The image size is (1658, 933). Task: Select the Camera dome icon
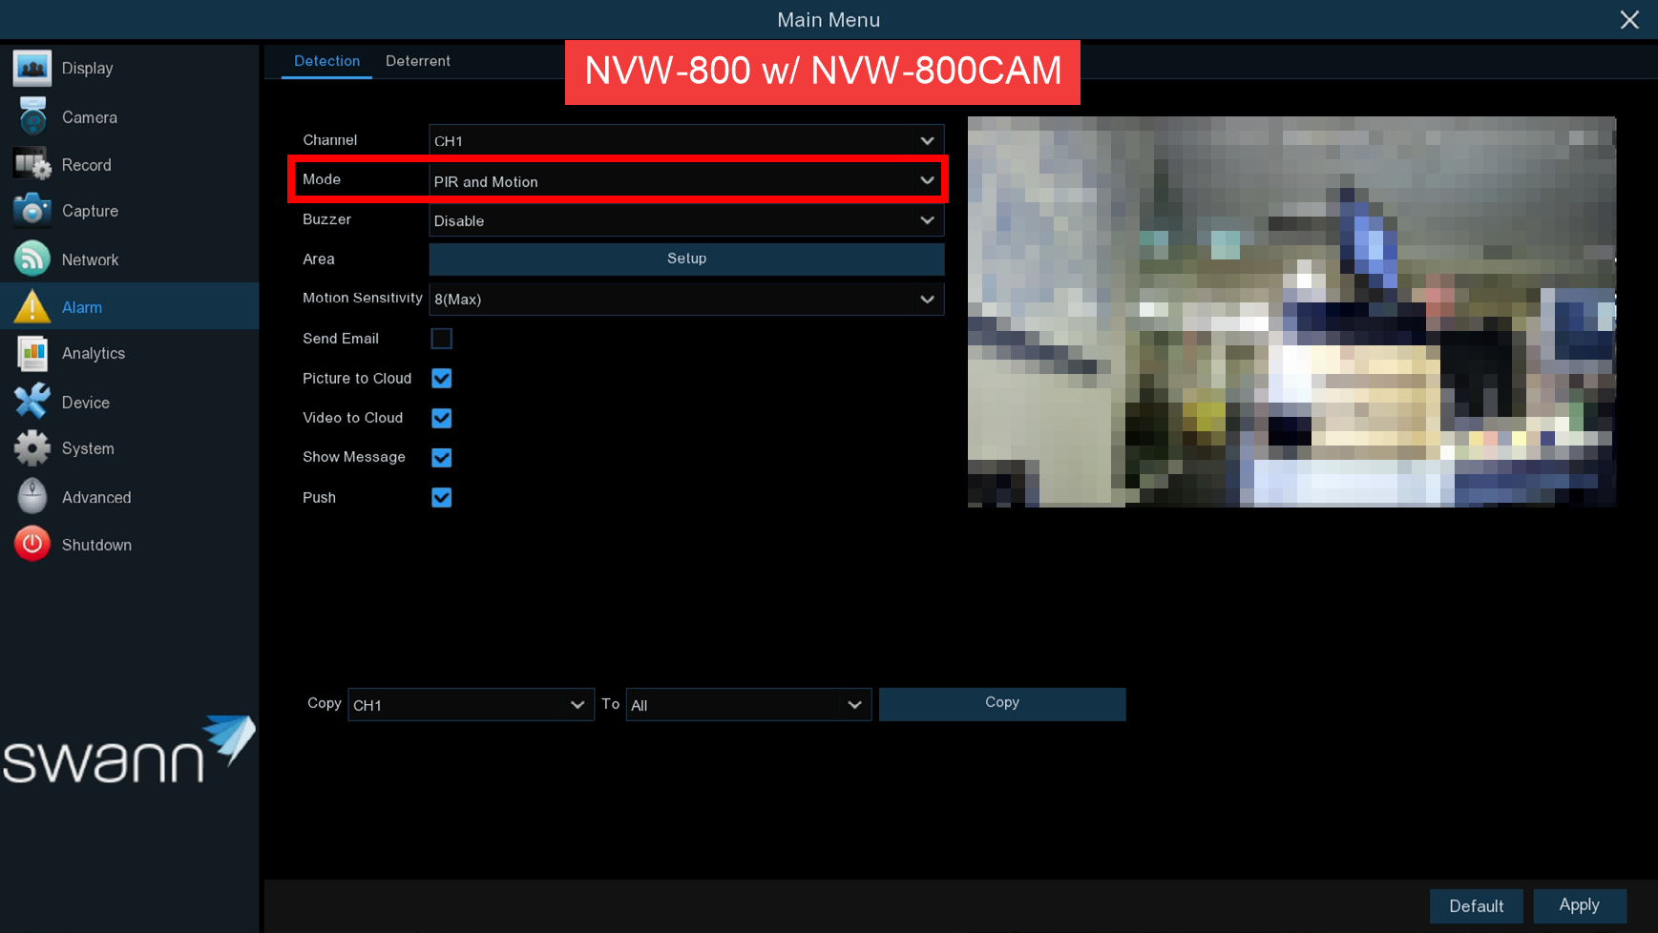click(x=32, y=117)
